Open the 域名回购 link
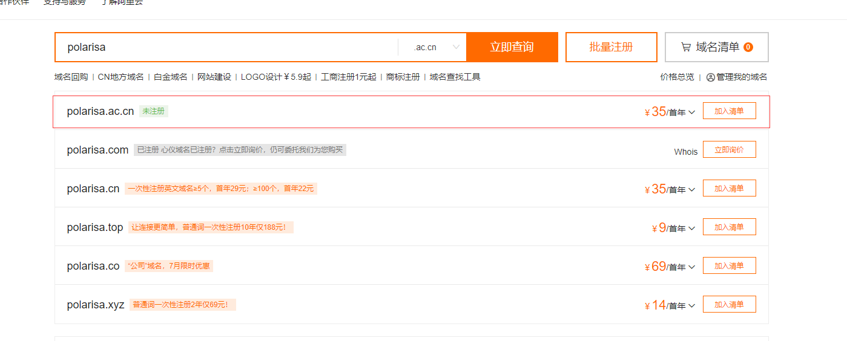The width and height of the screenshot is (847, 341). coord(71,77)
